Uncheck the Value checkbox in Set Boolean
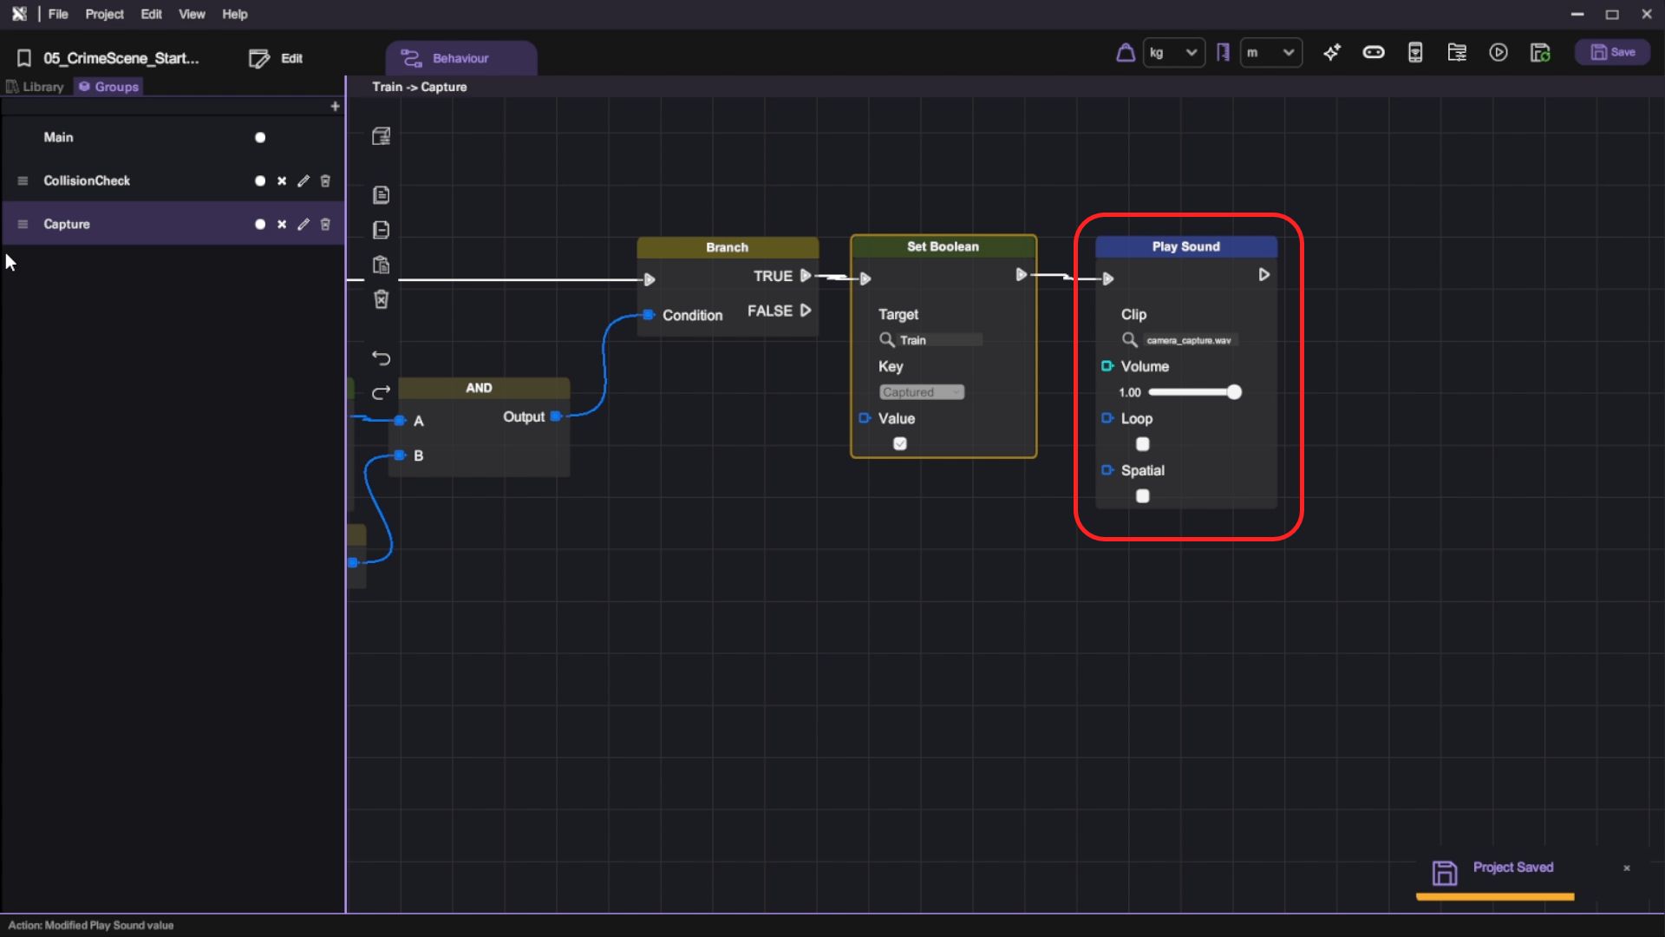The height and width of the screenshot is (937, 1665). pos(900,444)
